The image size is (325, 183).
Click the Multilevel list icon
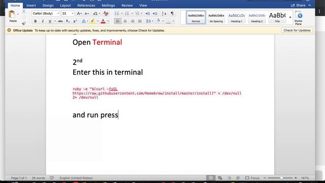(x=137, y=14)
